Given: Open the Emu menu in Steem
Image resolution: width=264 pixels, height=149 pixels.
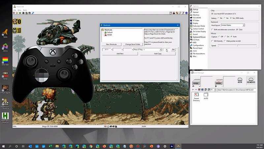Looking at the screenshot, I should [19, 10].
